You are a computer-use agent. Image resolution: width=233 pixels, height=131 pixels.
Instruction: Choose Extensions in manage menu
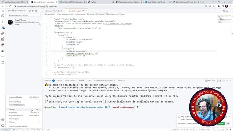pos(24,112)
